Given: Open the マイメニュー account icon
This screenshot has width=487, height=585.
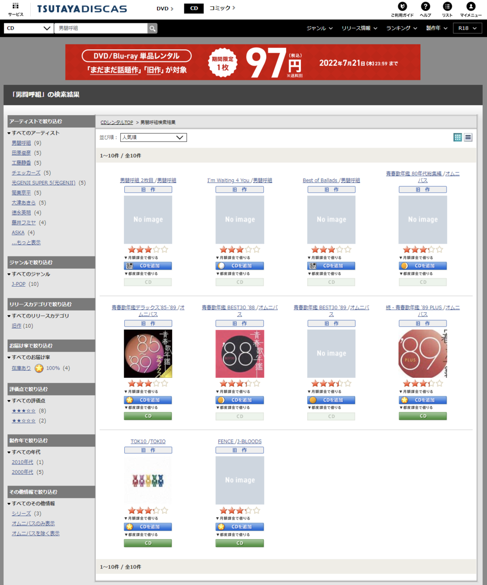Looking at the screenshot, I should [470, 6].
